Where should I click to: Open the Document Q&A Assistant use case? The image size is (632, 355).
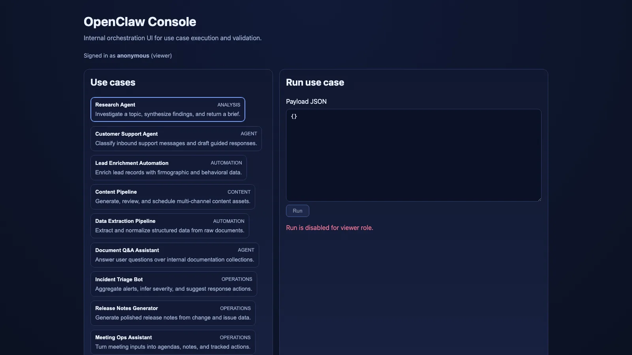coord(174,255)
